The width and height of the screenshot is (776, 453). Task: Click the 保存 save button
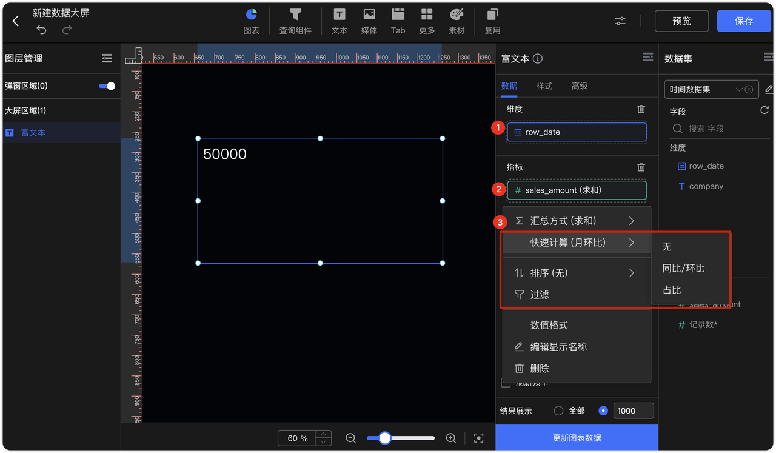[744, 21]
